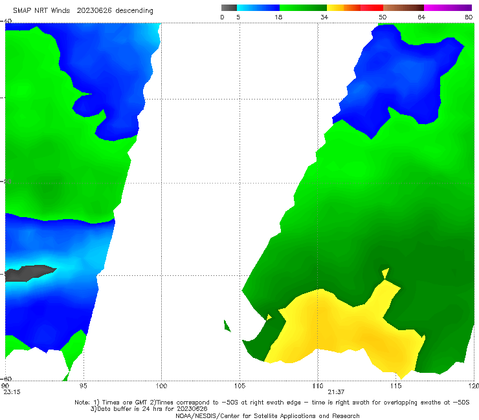Click the latitude axis label "-50"
Screen dimensions: 479x420
(x=6, y=182)
